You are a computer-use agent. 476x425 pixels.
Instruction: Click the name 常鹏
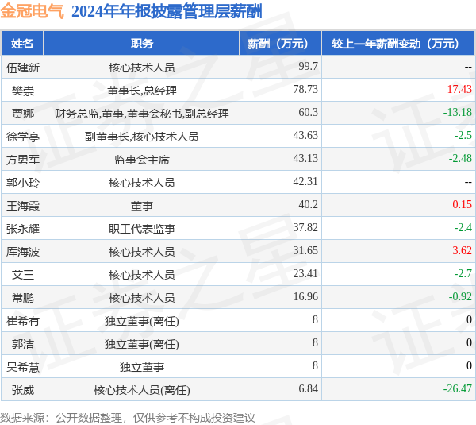[23, 298]
